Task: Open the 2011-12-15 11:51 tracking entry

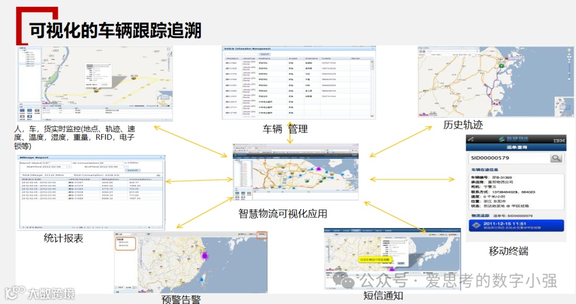Action: (x=516, y=226)
